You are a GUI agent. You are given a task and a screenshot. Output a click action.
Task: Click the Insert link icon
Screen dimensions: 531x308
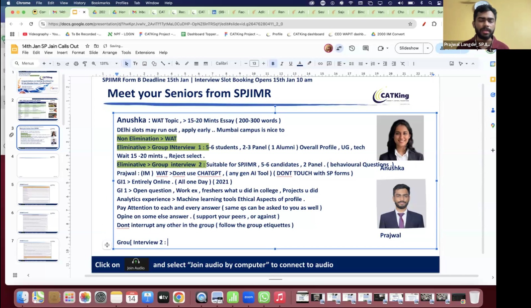(x=320, y=64)
